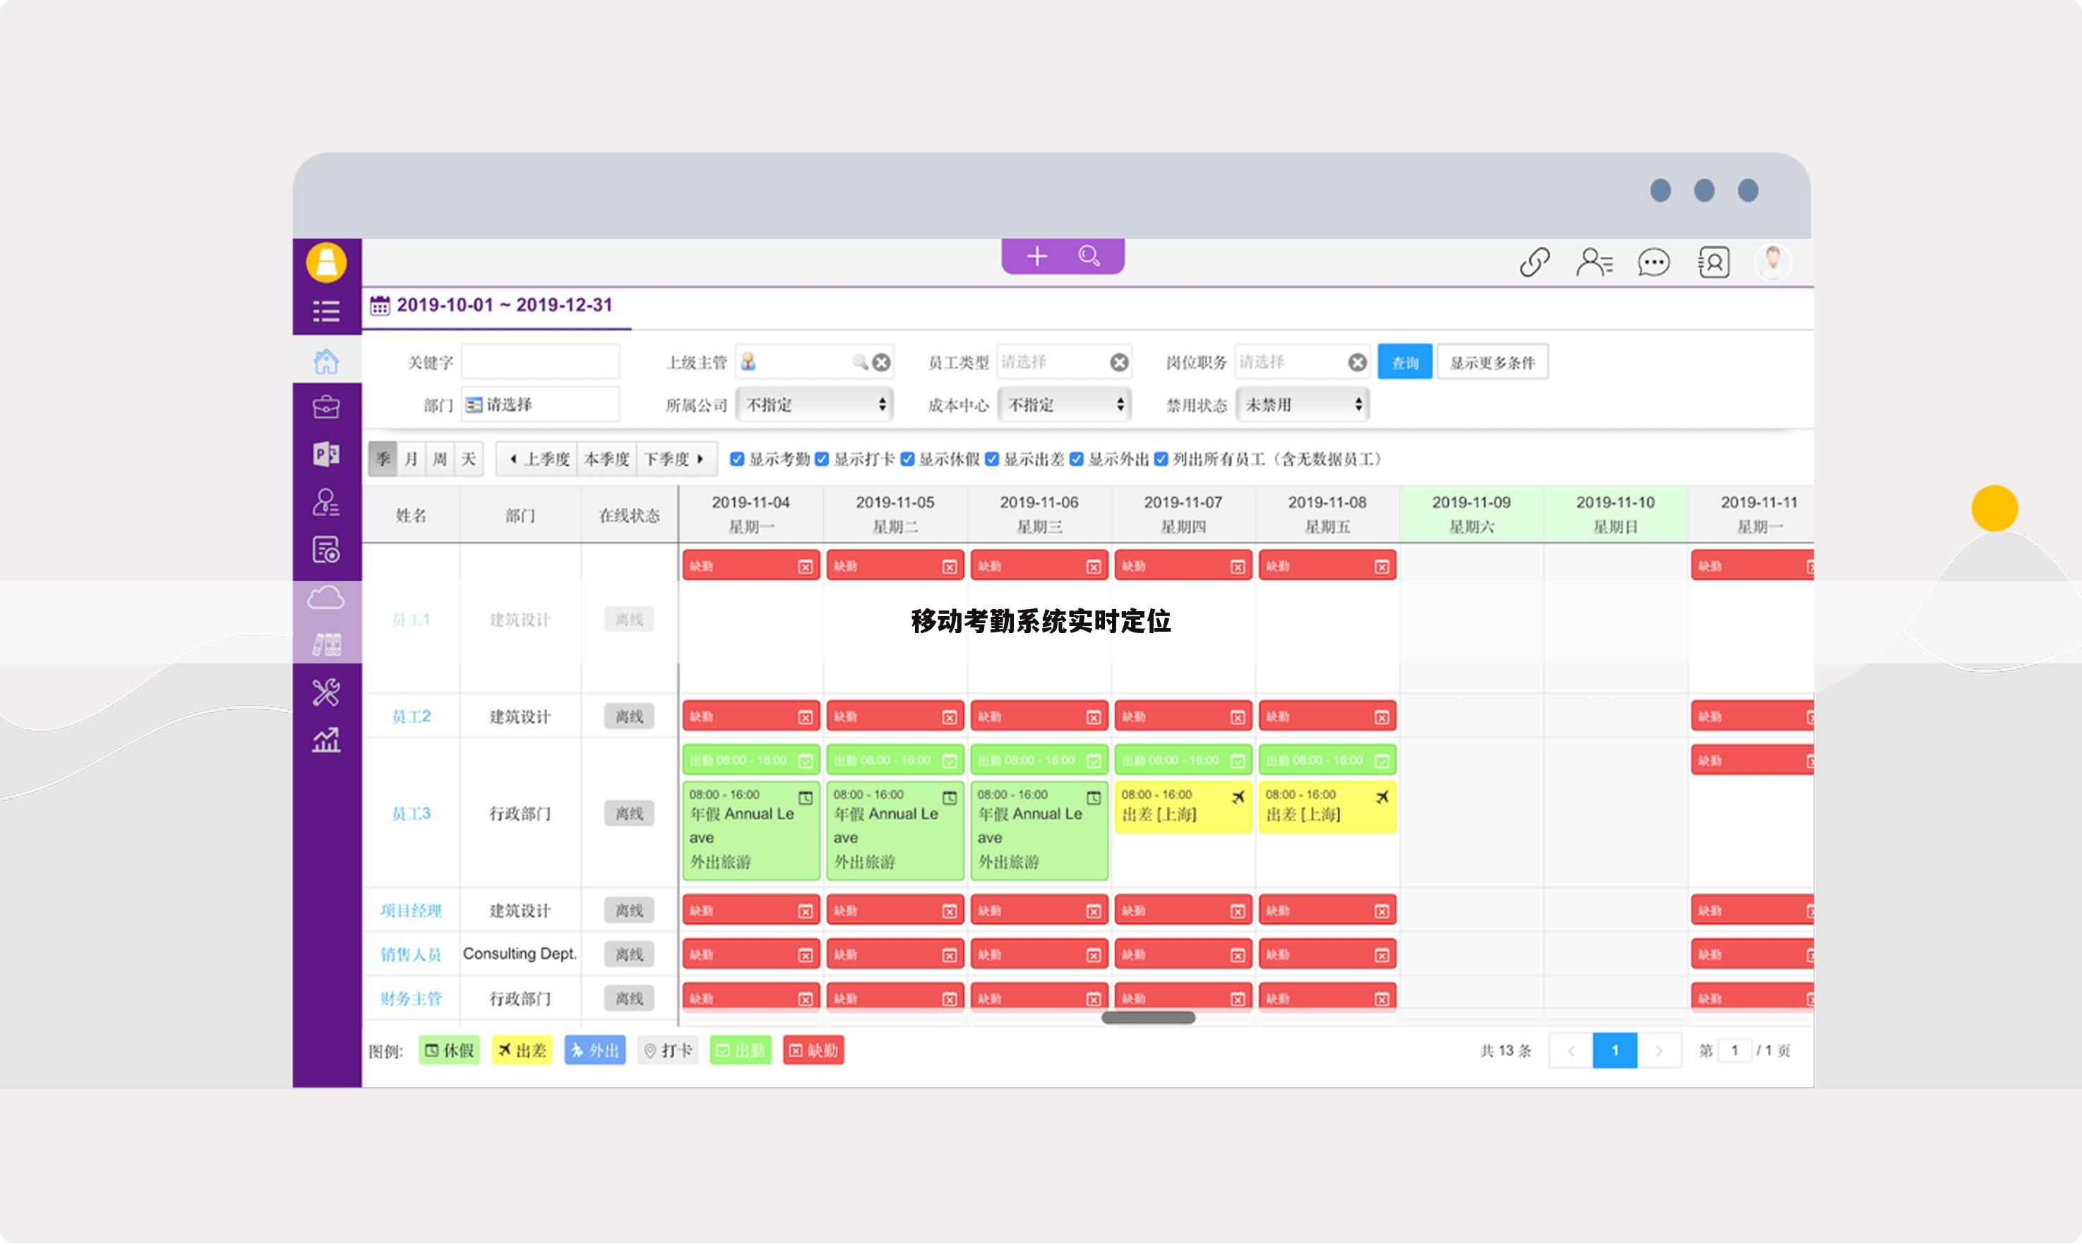
Task: Click the horizontal scrollbar thumb
Action: (x=1148, y=1018)
